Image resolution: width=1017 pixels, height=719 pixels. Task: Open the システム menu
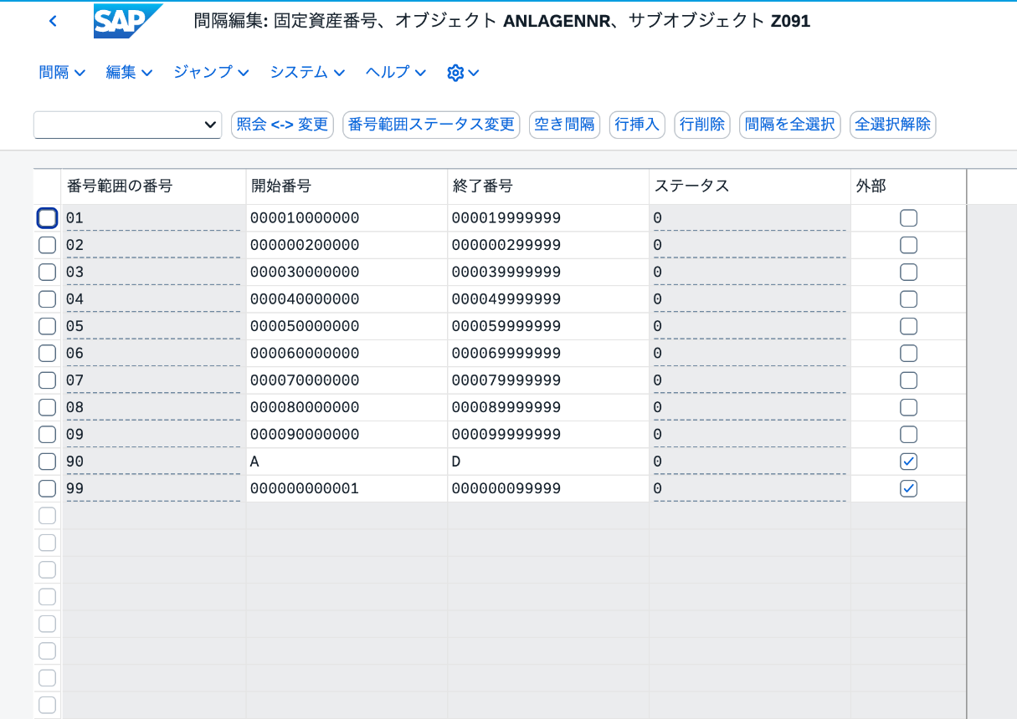click(x=308, y=73)
